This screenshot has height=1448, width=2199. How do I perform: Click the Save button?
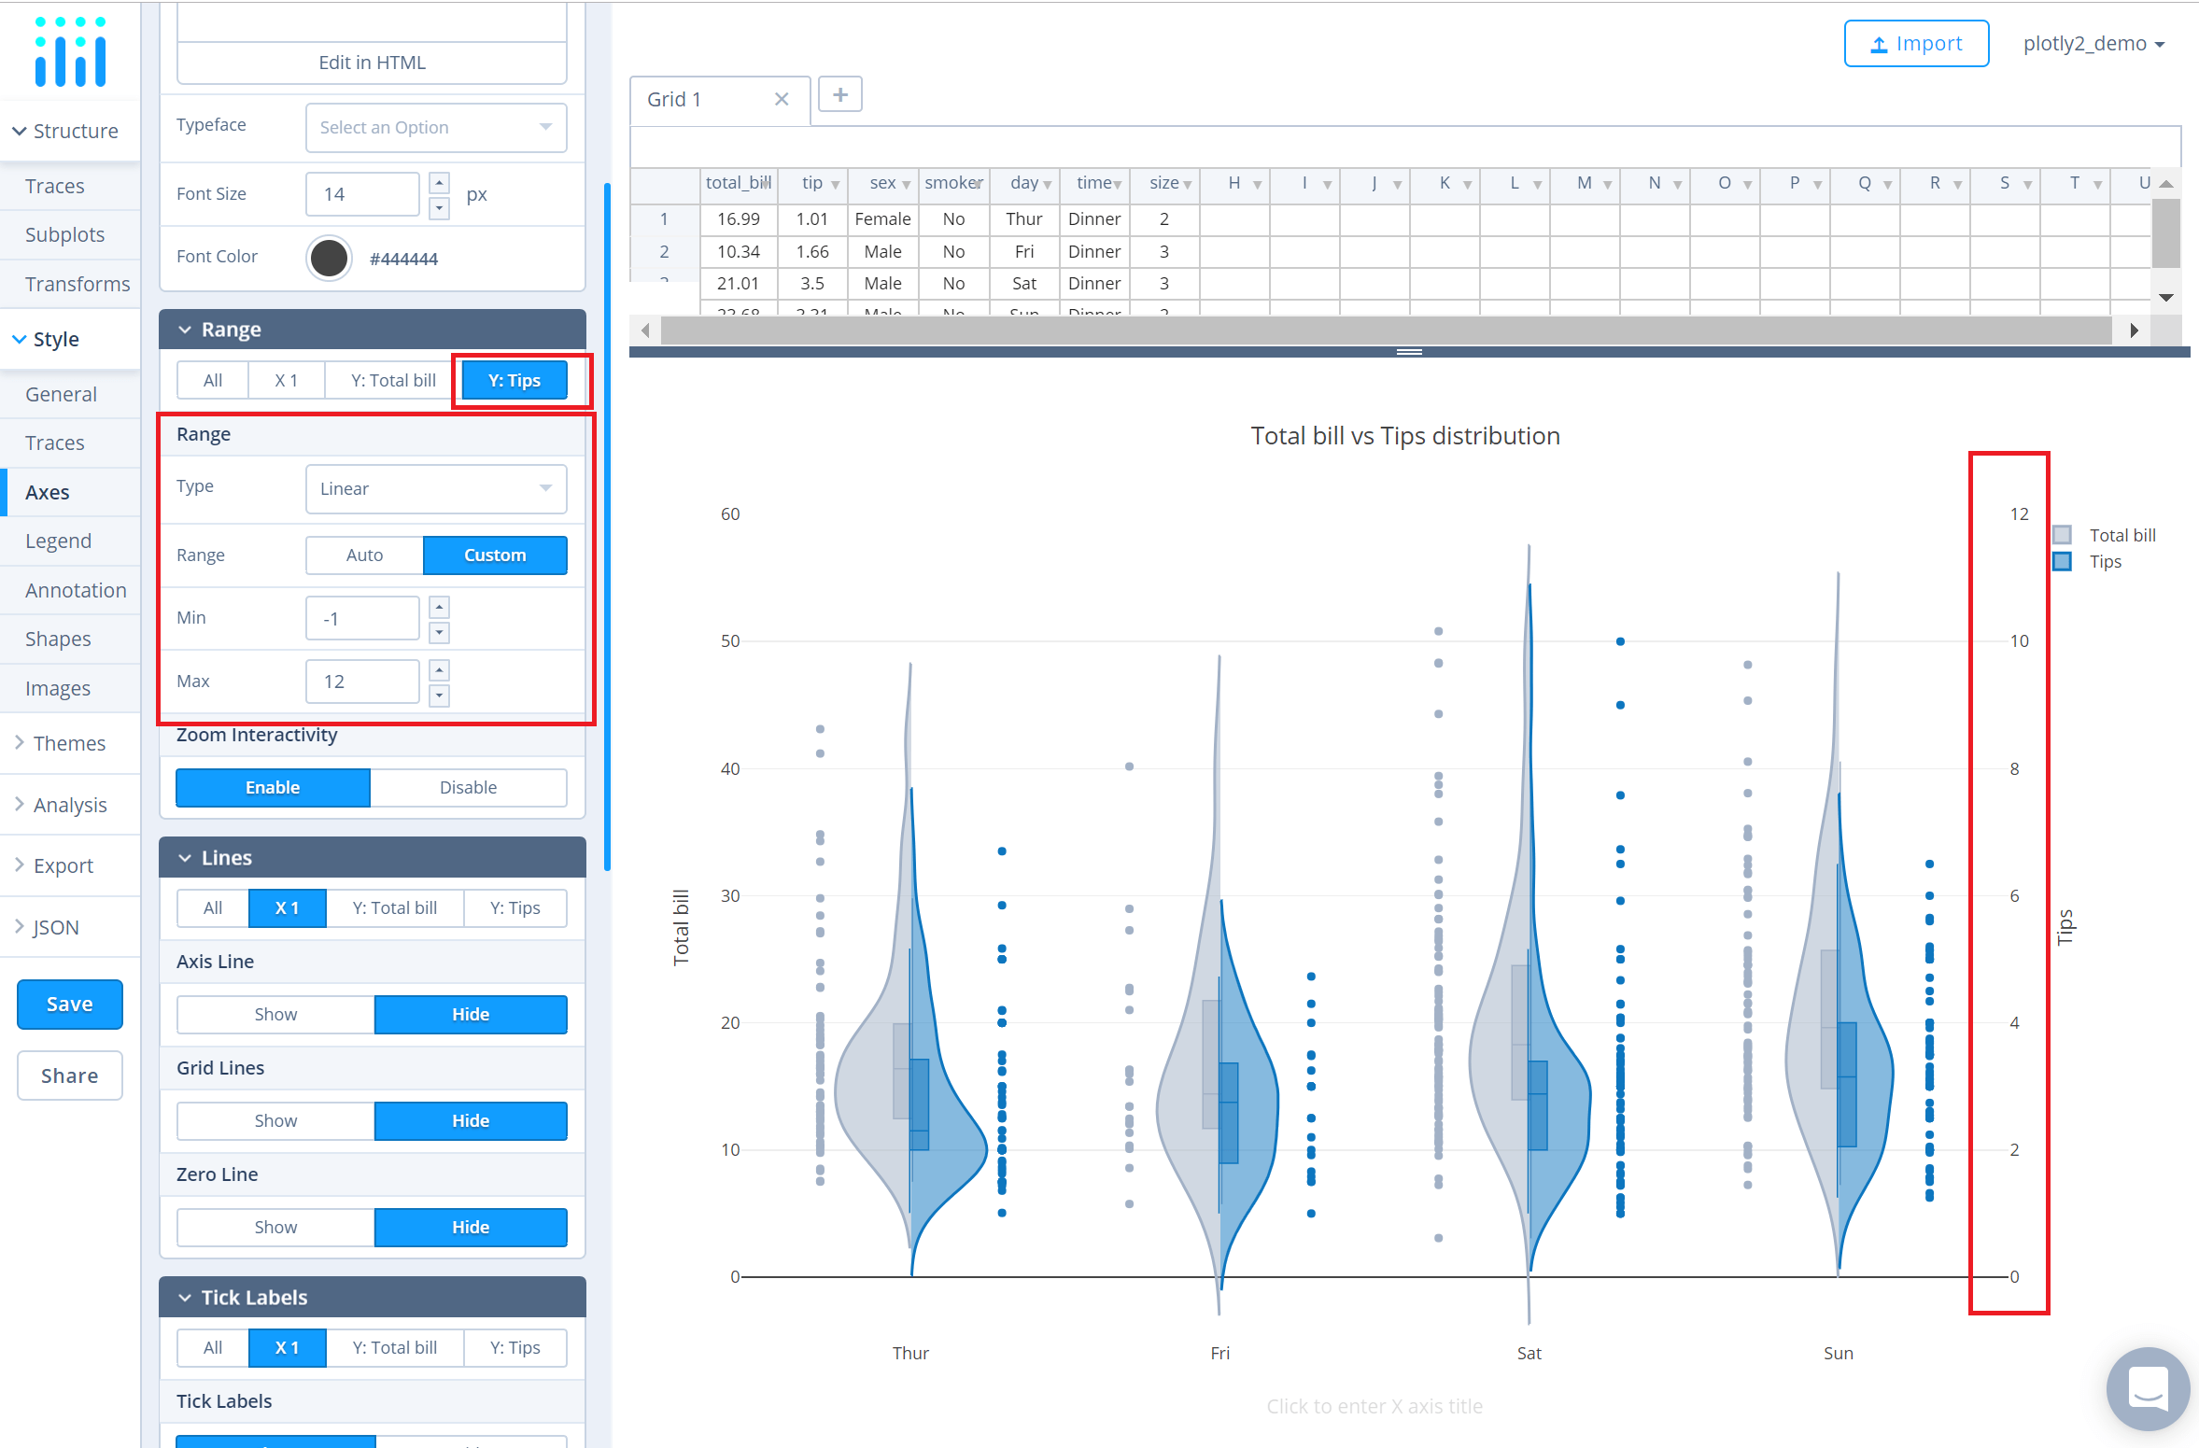69,1004
